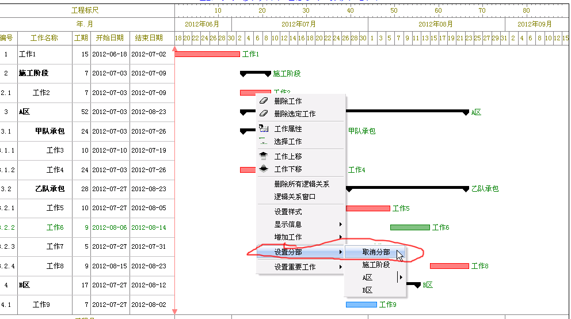Screen dimensions: 571x319
Task: Click the 乙队承包 summary bar
Action: 407,189
